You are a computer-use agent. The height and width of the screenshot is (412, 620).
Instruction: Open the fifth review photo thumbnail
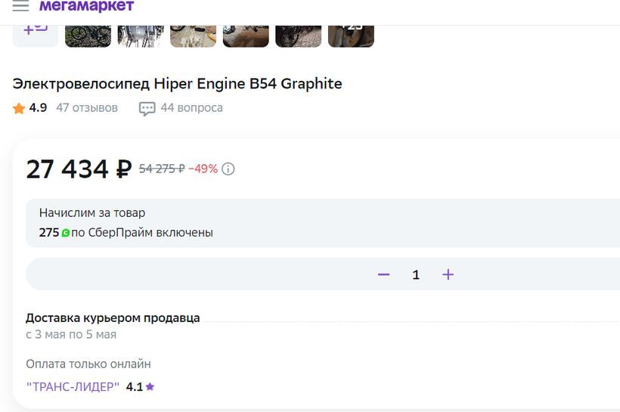click(x=299, y=36)
